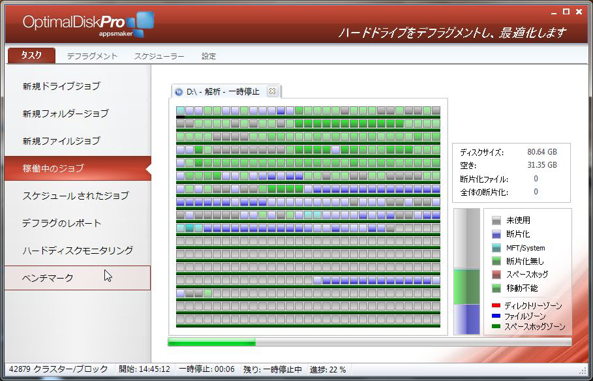
Task: Click the vertical disk usage bar
Action: [x=466, y=271]
